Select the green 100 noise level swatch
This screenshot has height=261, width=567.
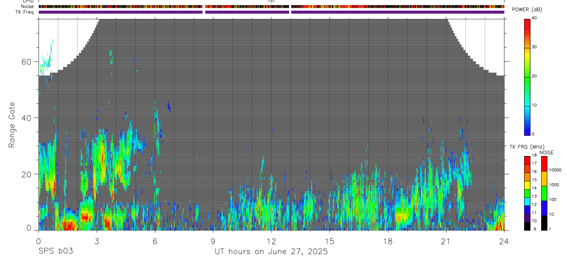point(543,193)
